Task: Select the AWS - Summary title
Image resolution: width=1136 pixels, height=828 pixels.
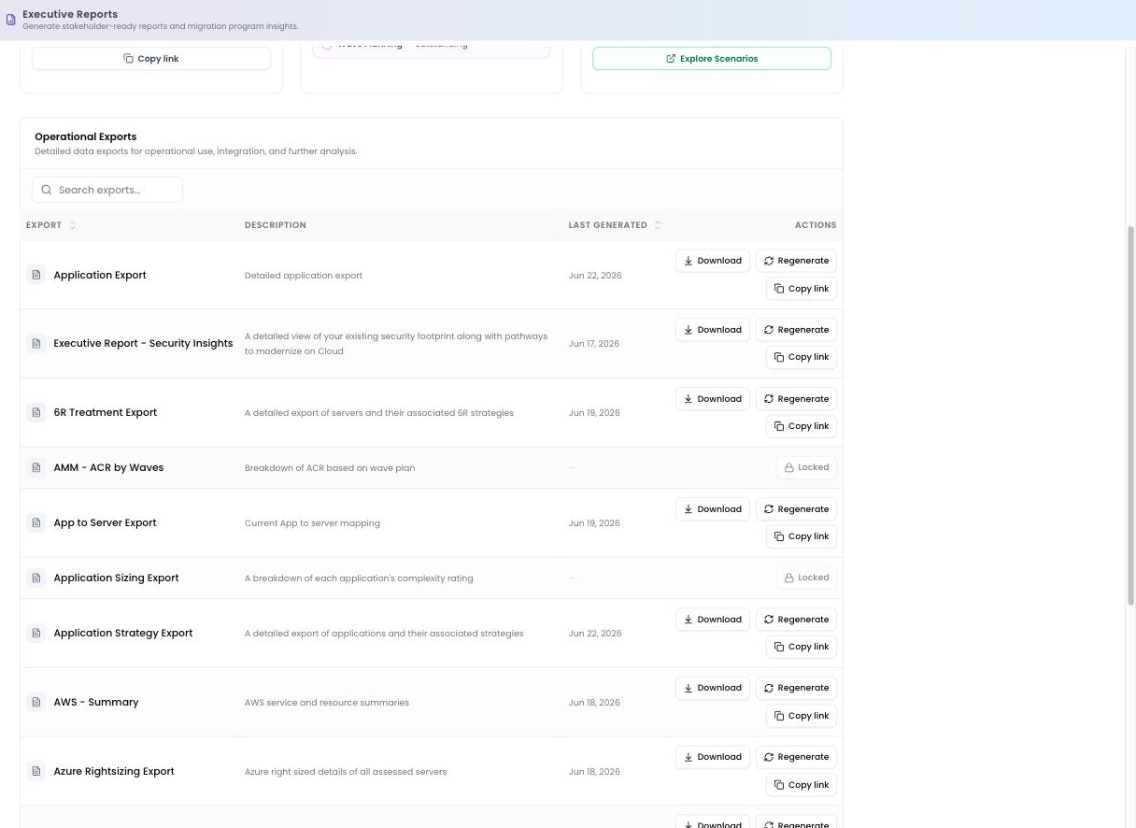Action: click(96, 702)
